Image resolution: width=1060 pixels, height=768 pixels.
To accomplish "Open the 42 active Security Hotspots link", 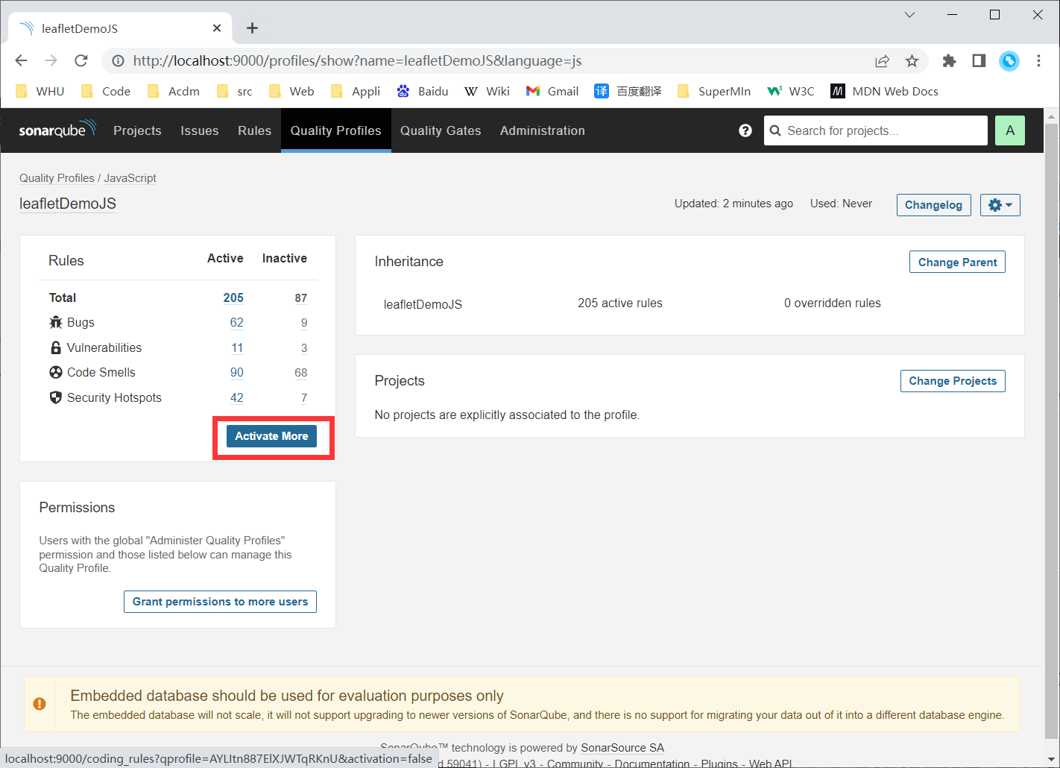I will click(237, 398).
